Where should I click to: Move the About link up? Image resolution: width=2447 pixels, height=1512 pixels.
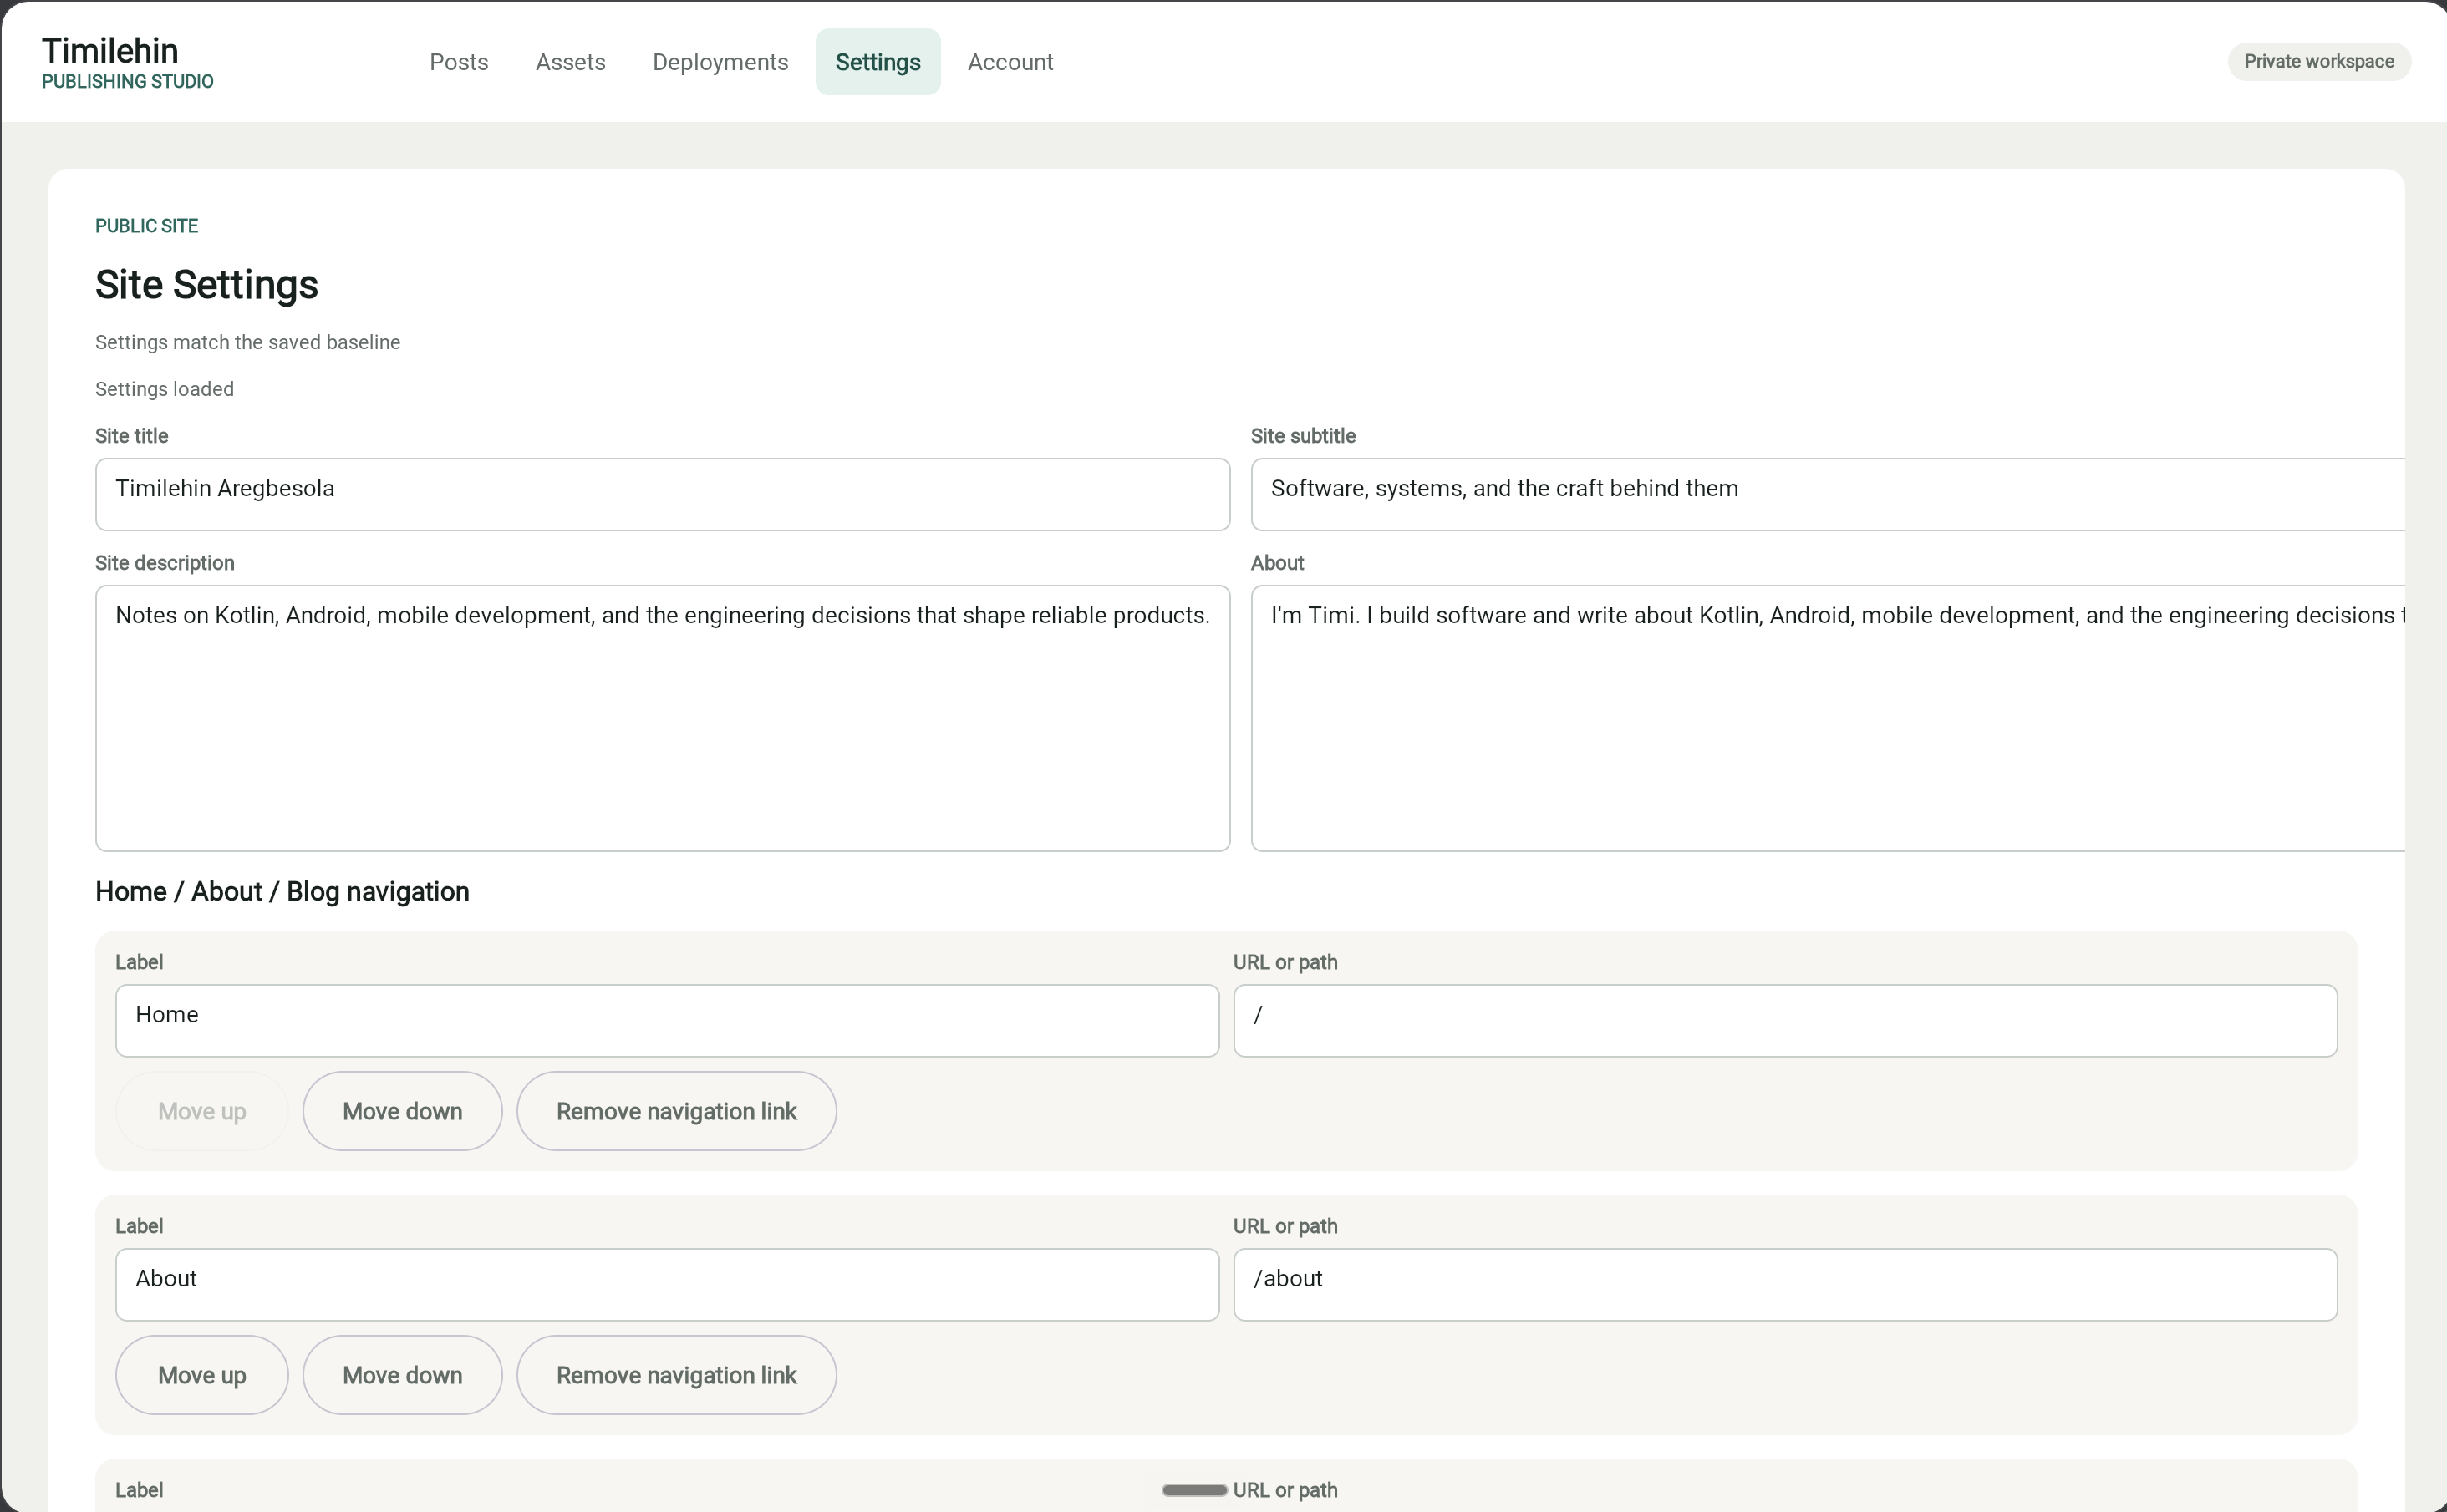[x=202, y=1375]
